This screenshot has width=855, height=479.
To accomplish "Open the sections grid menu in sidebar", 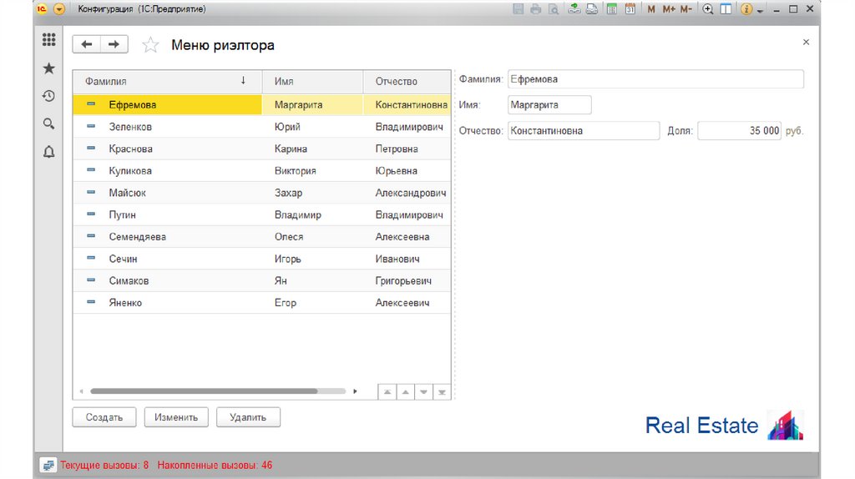I will (48, 40).
